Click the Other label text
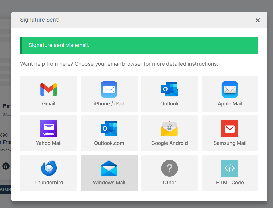The width and height of the screenshot is (273, 208). 169,183
